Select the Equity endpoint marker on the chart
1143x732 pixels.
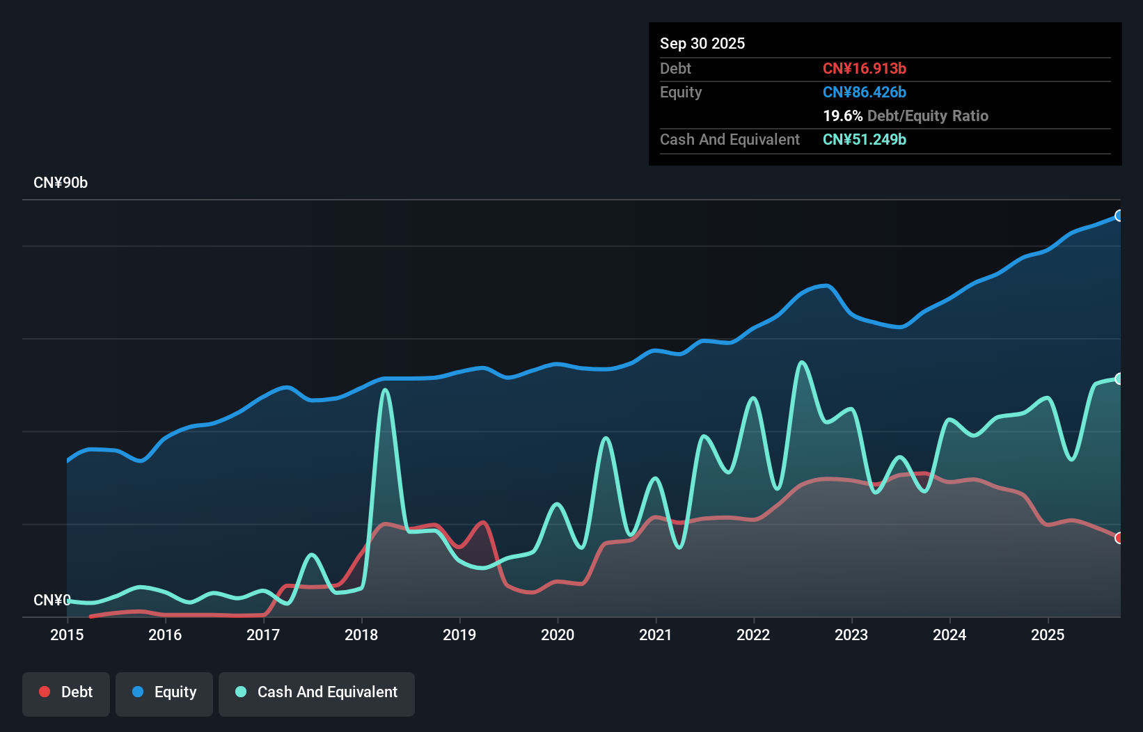(1119, 216)
